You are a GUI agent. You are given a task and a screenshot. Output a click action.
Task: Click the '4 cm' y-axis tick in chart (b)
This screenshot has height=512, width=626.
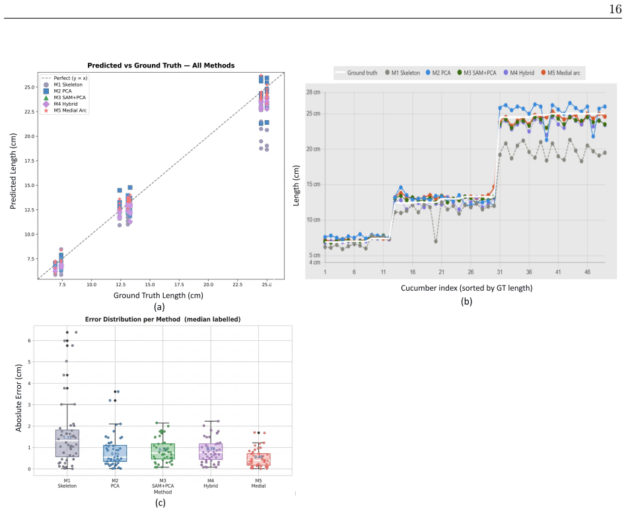pyautogui.click(x=314, y=262)
